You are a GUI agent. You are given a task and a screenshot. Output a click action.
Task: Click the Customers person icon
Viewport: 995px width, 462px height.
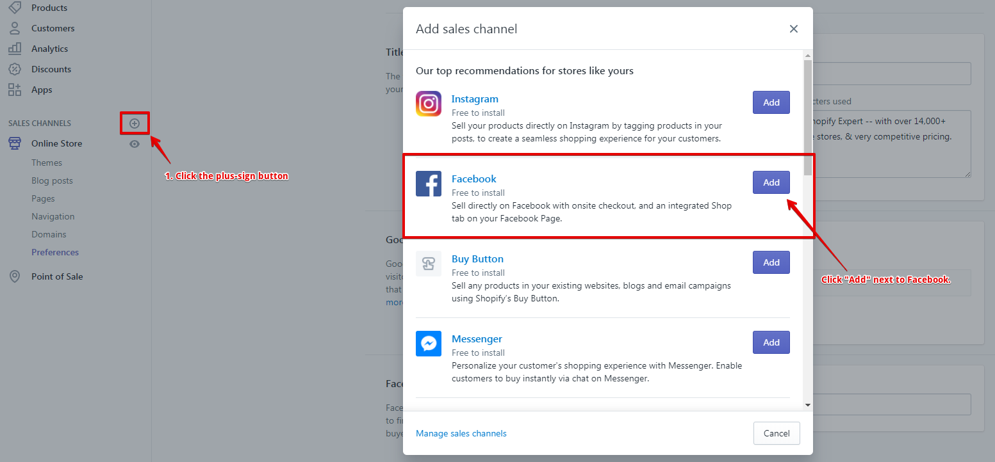tap(15, 28)
